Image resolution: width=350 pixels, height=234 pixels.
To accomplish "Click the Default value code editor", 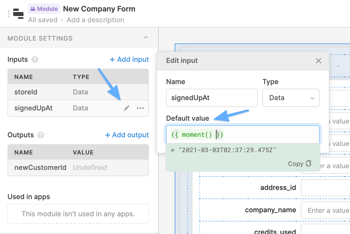I will click(x=242, y=134).
